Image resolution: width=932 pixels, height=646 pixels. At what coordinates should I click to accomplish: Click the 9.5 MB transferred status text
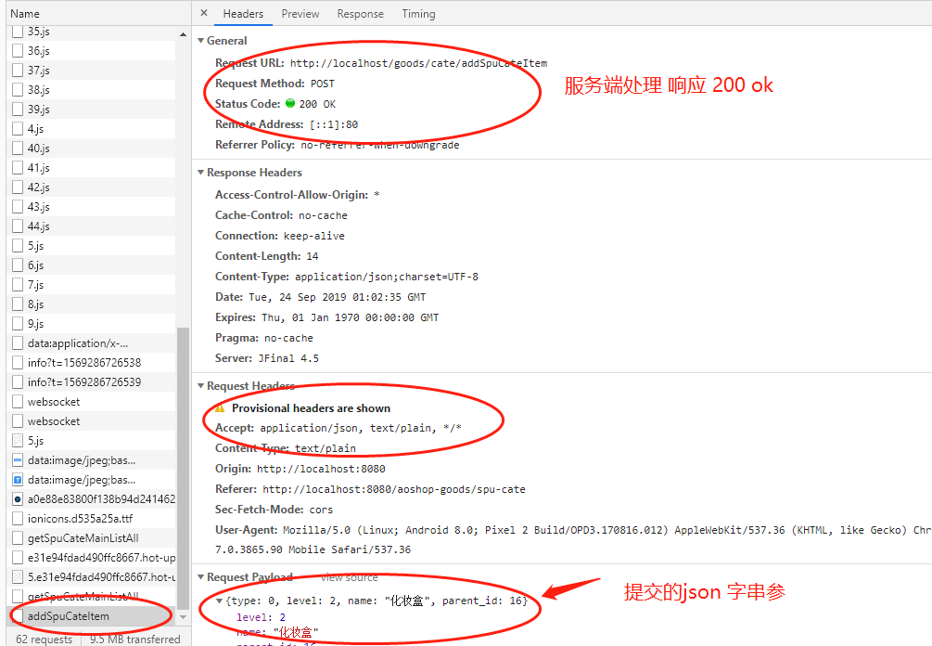(x=134, y=639)
